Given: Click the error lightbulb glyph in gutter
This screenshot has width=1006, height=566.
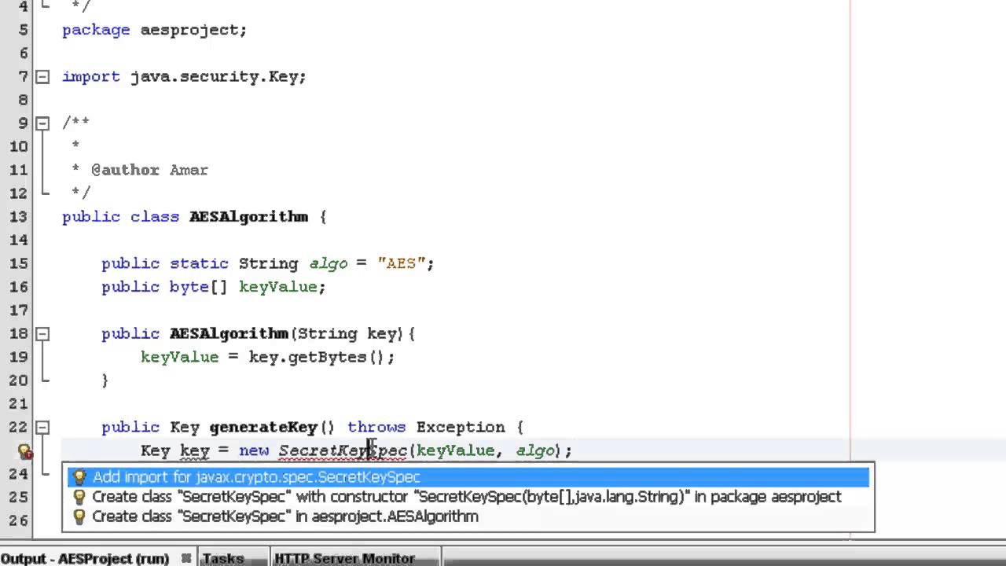Looking at the screenshot, I should pyautogui.click(x=25, y=451).
